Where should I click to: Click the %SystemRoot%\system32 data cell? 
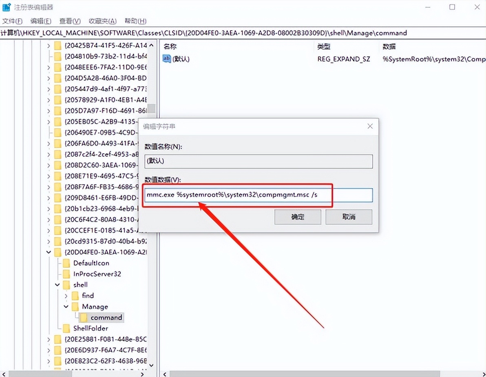click(434, 59)
